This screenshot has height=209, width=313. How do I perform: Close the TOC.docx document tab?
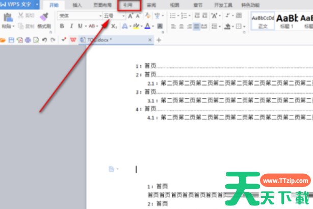150,40
